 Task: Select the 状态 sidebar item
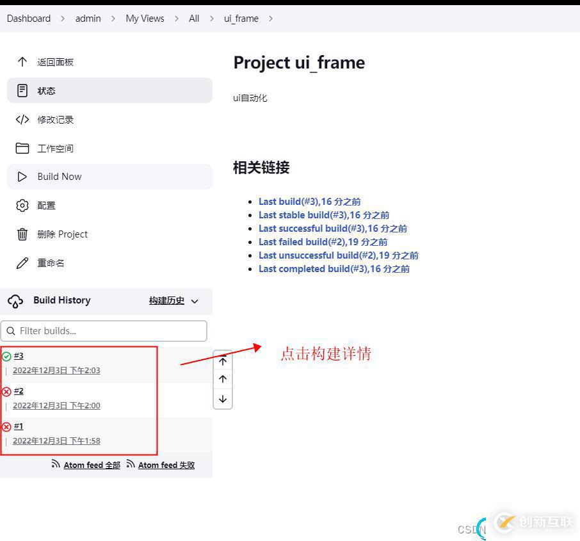click(x=109, y=91)
